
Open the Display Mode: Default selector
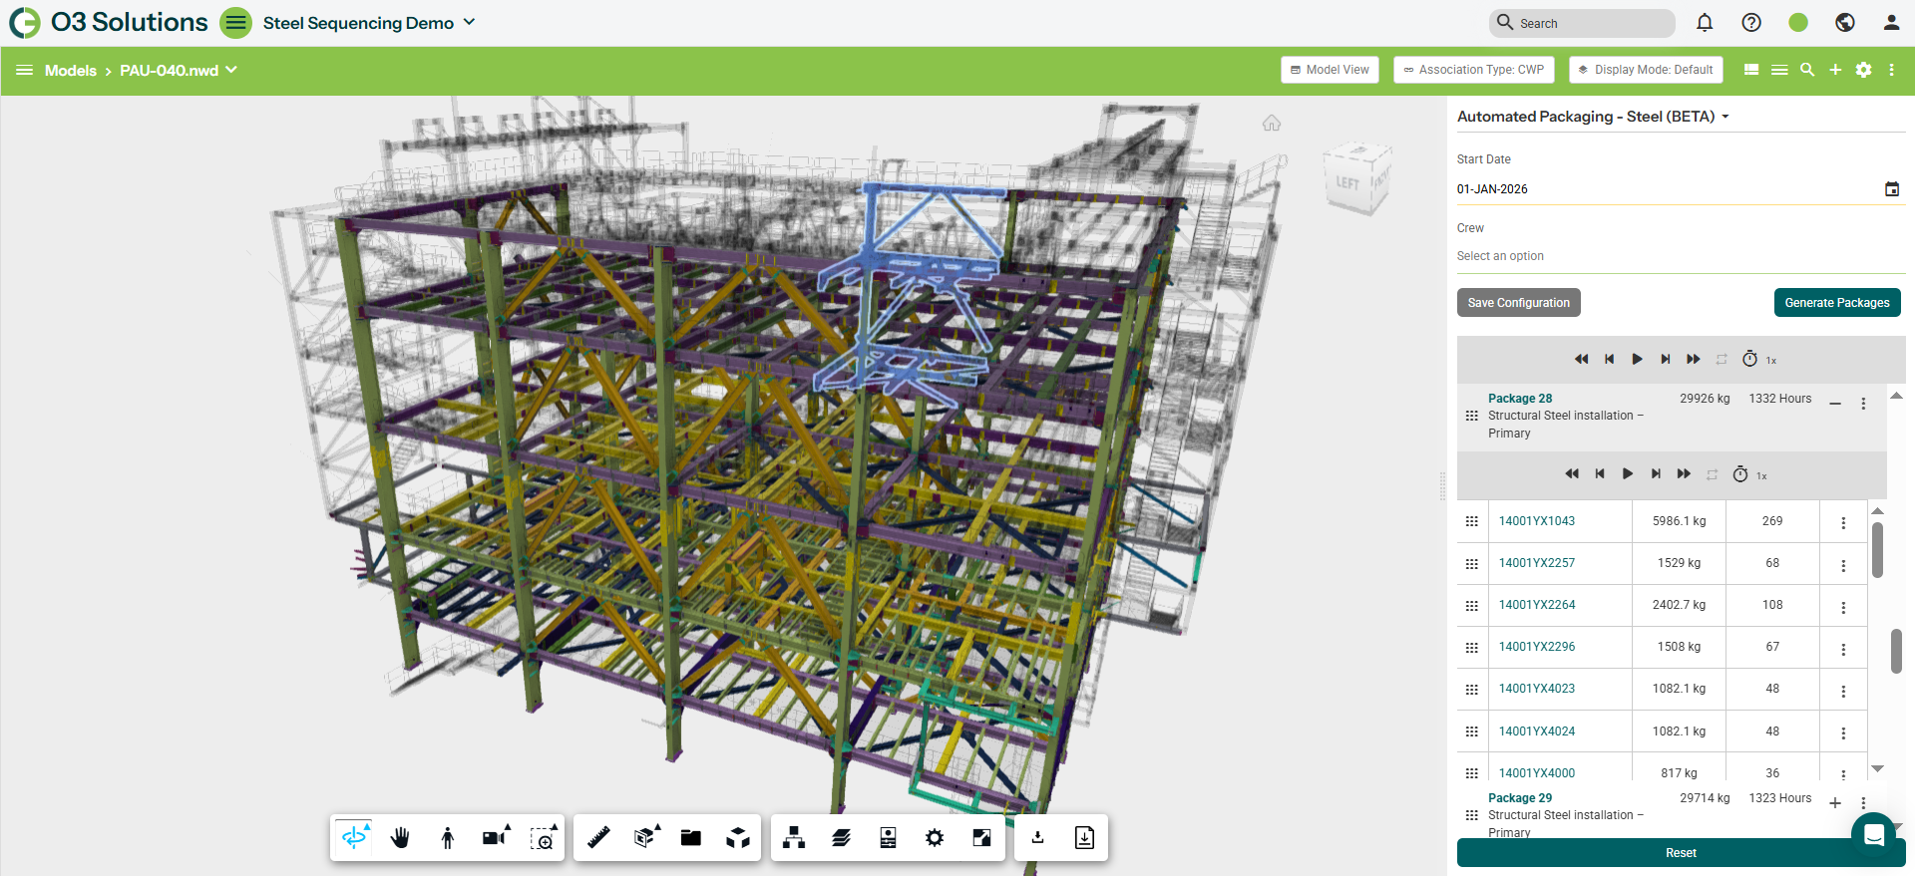pyautogui.click(x=1646, y=70)
